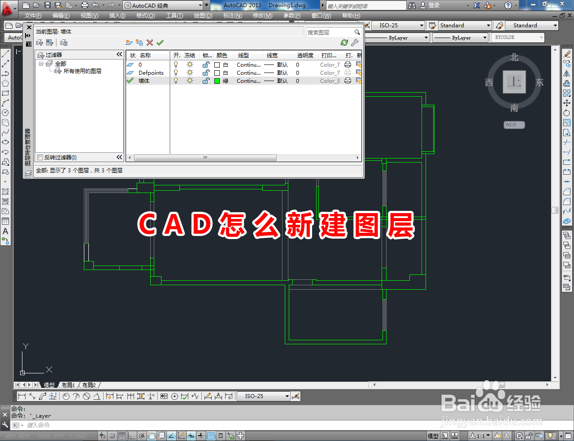Image resolution: width=574 pixels, height=441 pixels.
Task: Open the 绘图(D) menu
Action: click(203, 15)
